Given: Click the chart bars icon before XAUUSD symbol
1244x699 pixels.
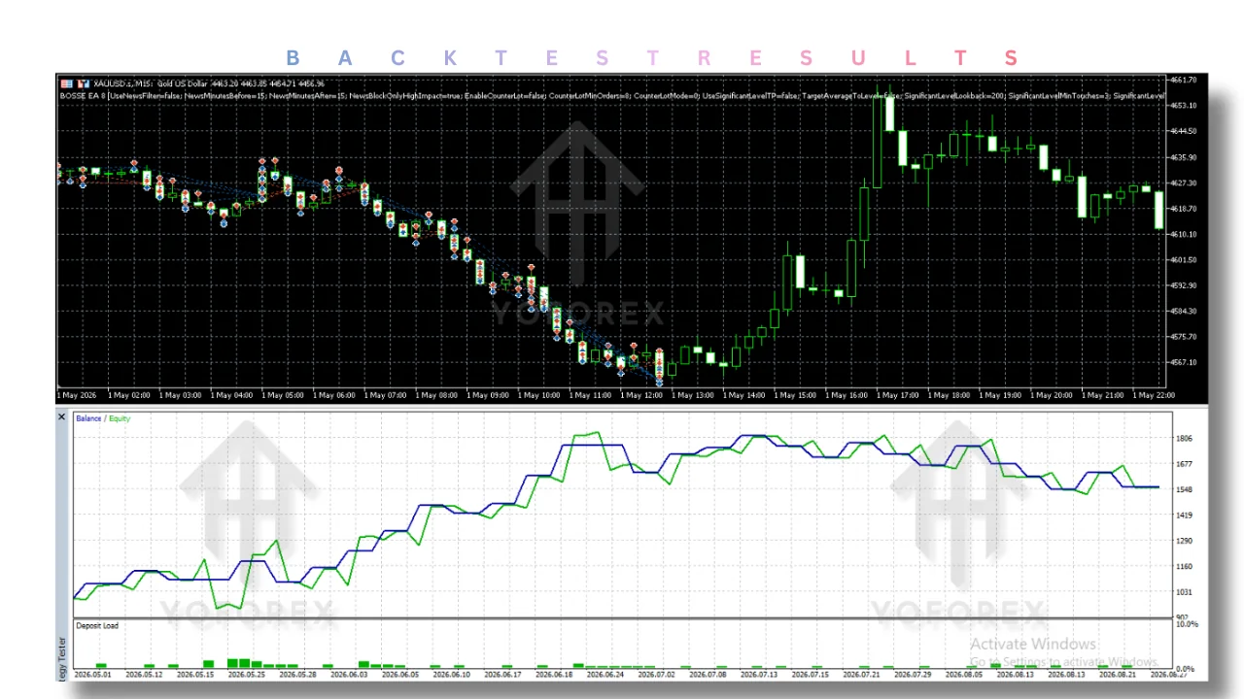Looking at the screenshot, I should click(x=84, y=84).
